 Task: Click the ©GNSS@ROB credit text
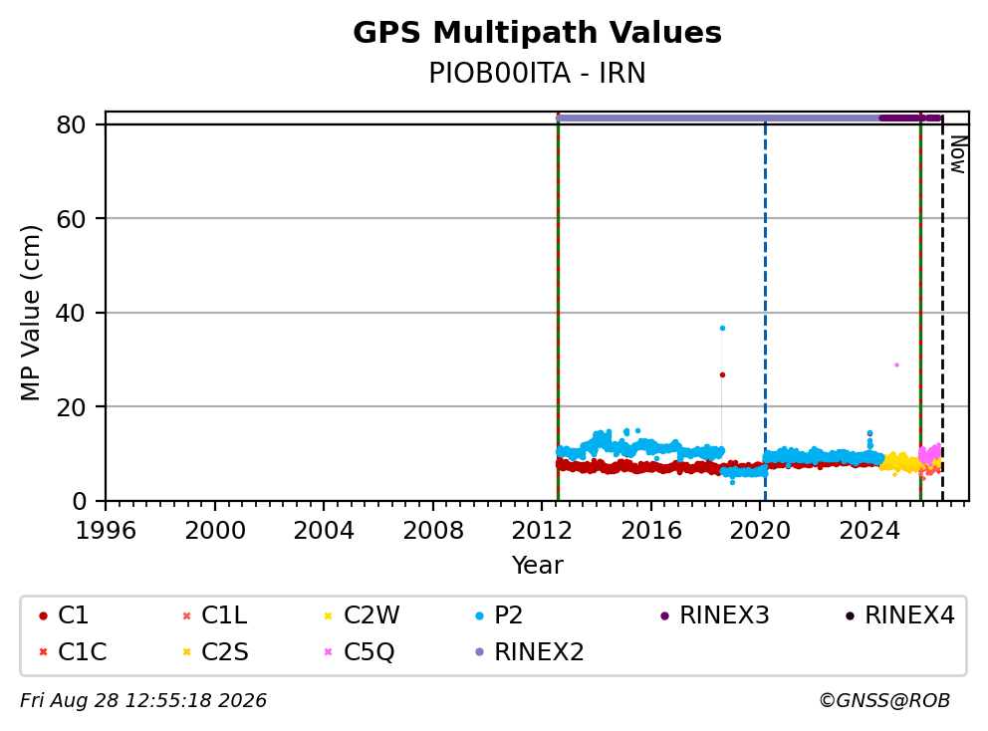[x=884, y=701]
